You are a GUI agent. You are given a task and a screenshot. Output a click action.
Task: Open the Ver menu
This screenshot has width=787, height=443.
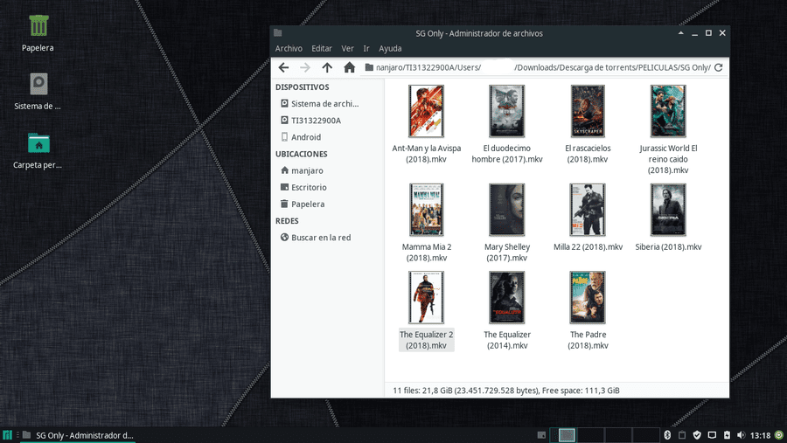coord(347,49)
